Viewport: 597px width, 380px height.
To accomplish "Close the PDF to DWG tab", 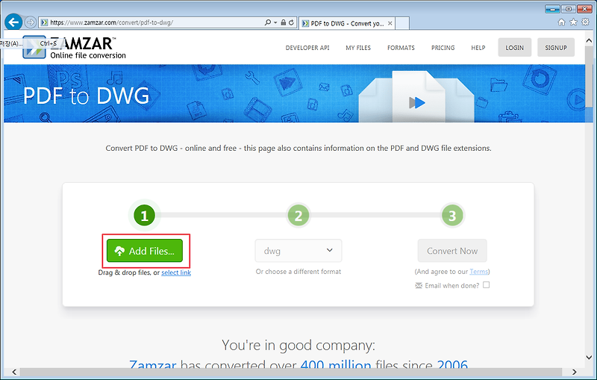I will pos(390,23).
